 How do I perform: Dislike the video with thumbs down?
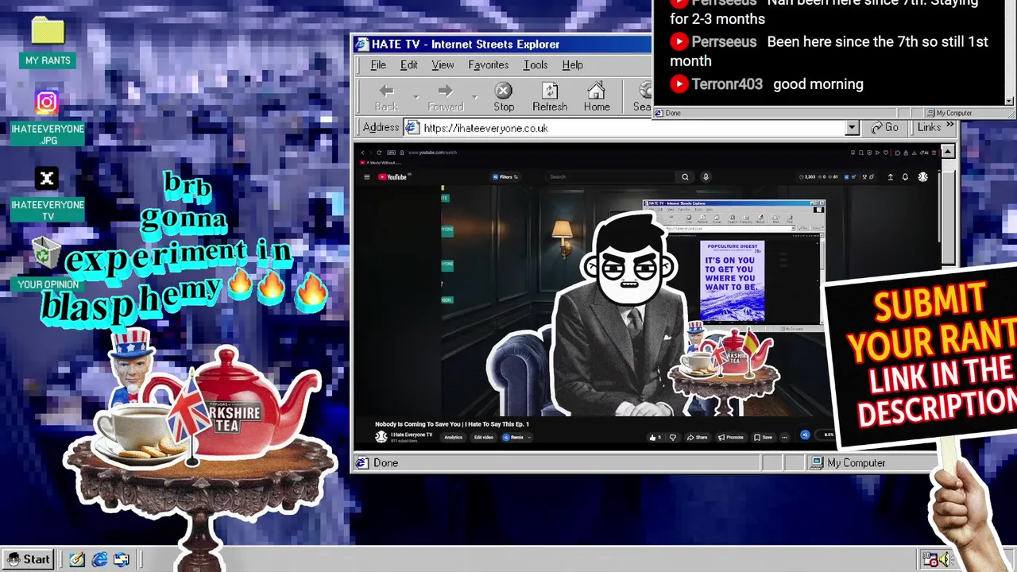(673, 437)
